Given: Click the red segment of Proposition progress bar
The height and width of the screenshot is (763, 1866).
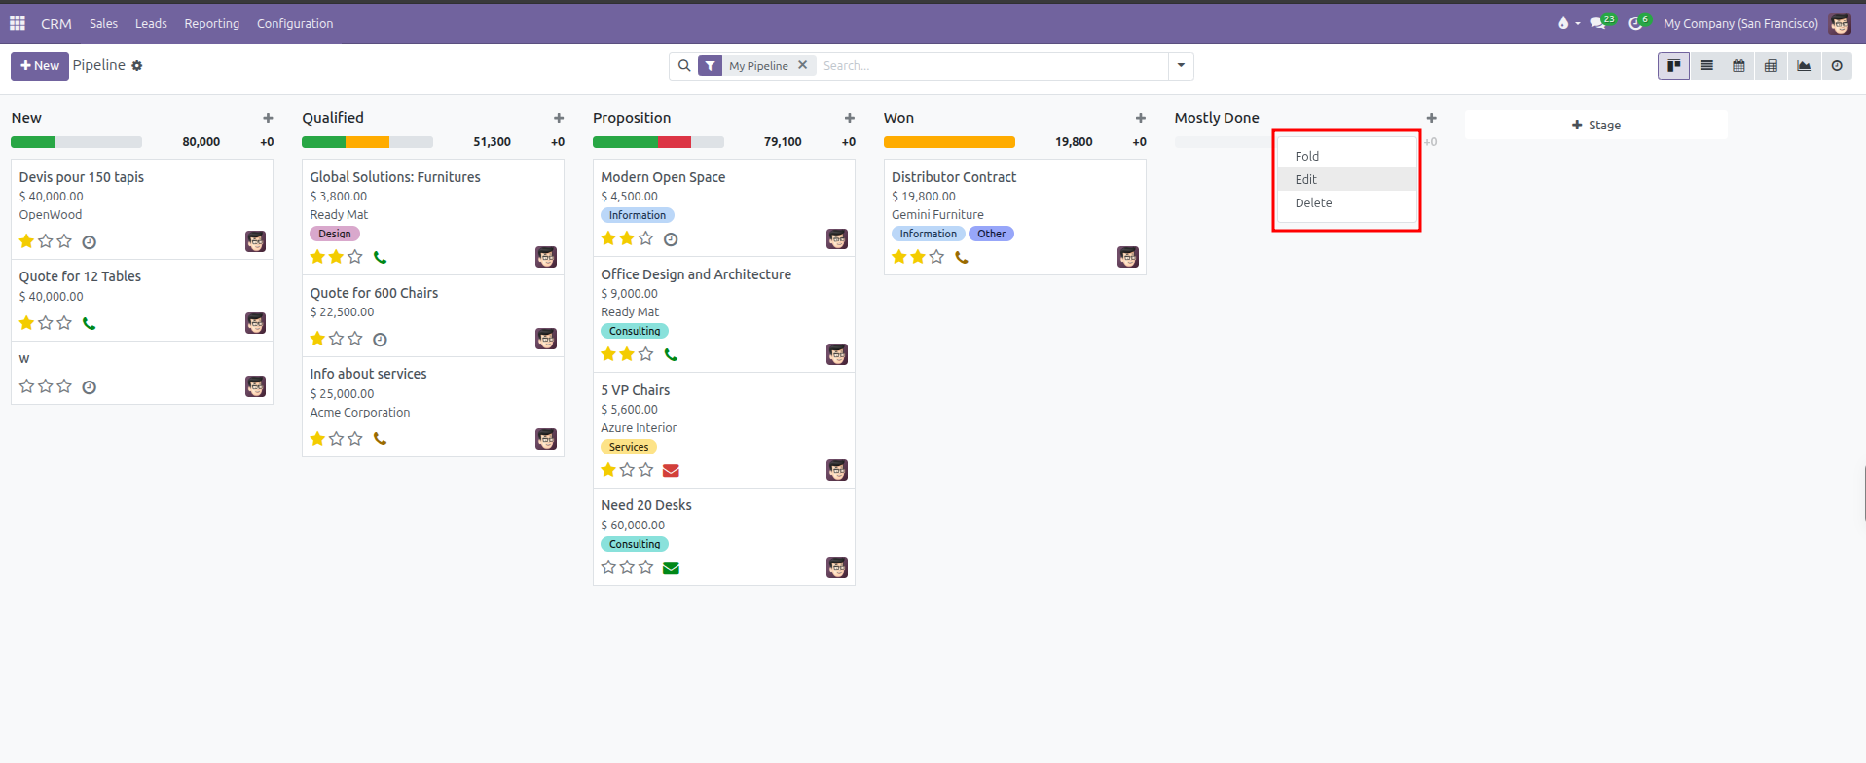Looking at the screenshot, I should pos(675,142).
